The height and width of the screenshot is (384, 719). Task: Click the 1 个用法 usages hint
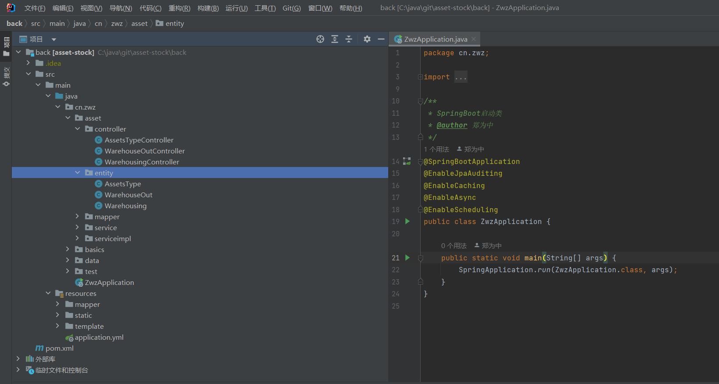pos(436,149)
